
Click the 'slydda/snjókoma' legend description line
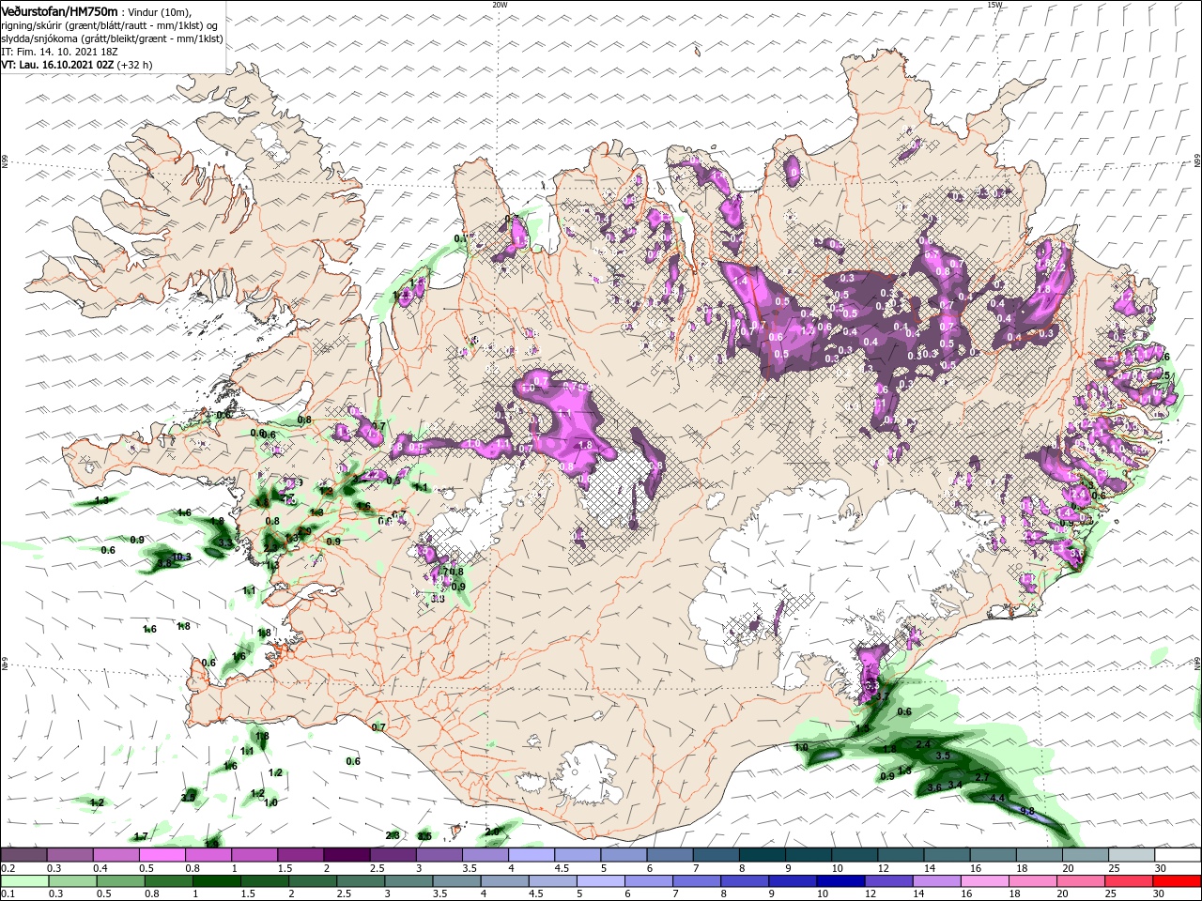point(111,38)
